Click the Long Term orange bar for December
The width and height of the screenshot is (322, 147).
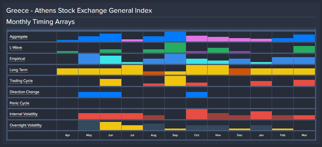(240, 71)
